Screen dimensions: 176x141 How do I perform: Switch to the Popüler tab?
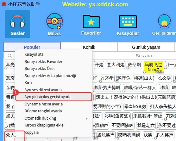point(32,47)
